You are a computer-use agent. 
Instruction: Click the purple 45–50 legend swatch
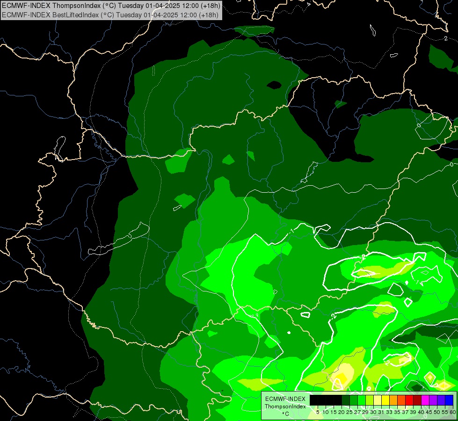(434, 400)
